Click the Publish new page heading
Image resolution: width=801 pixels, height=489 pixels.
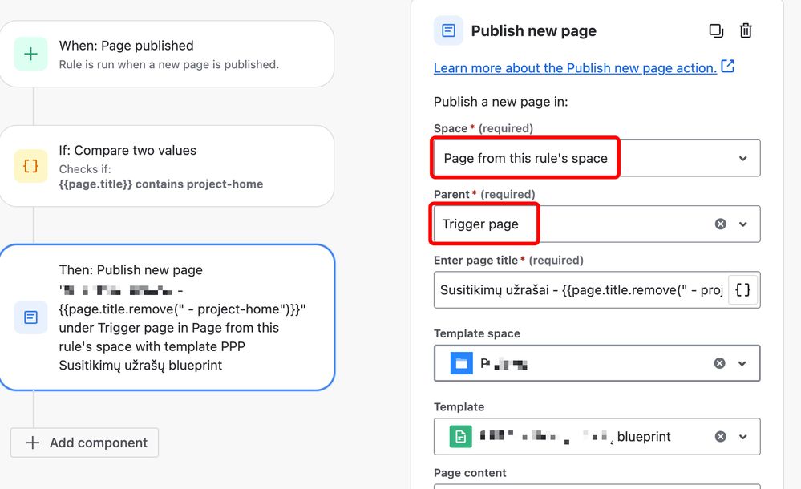tap(533, 30)
